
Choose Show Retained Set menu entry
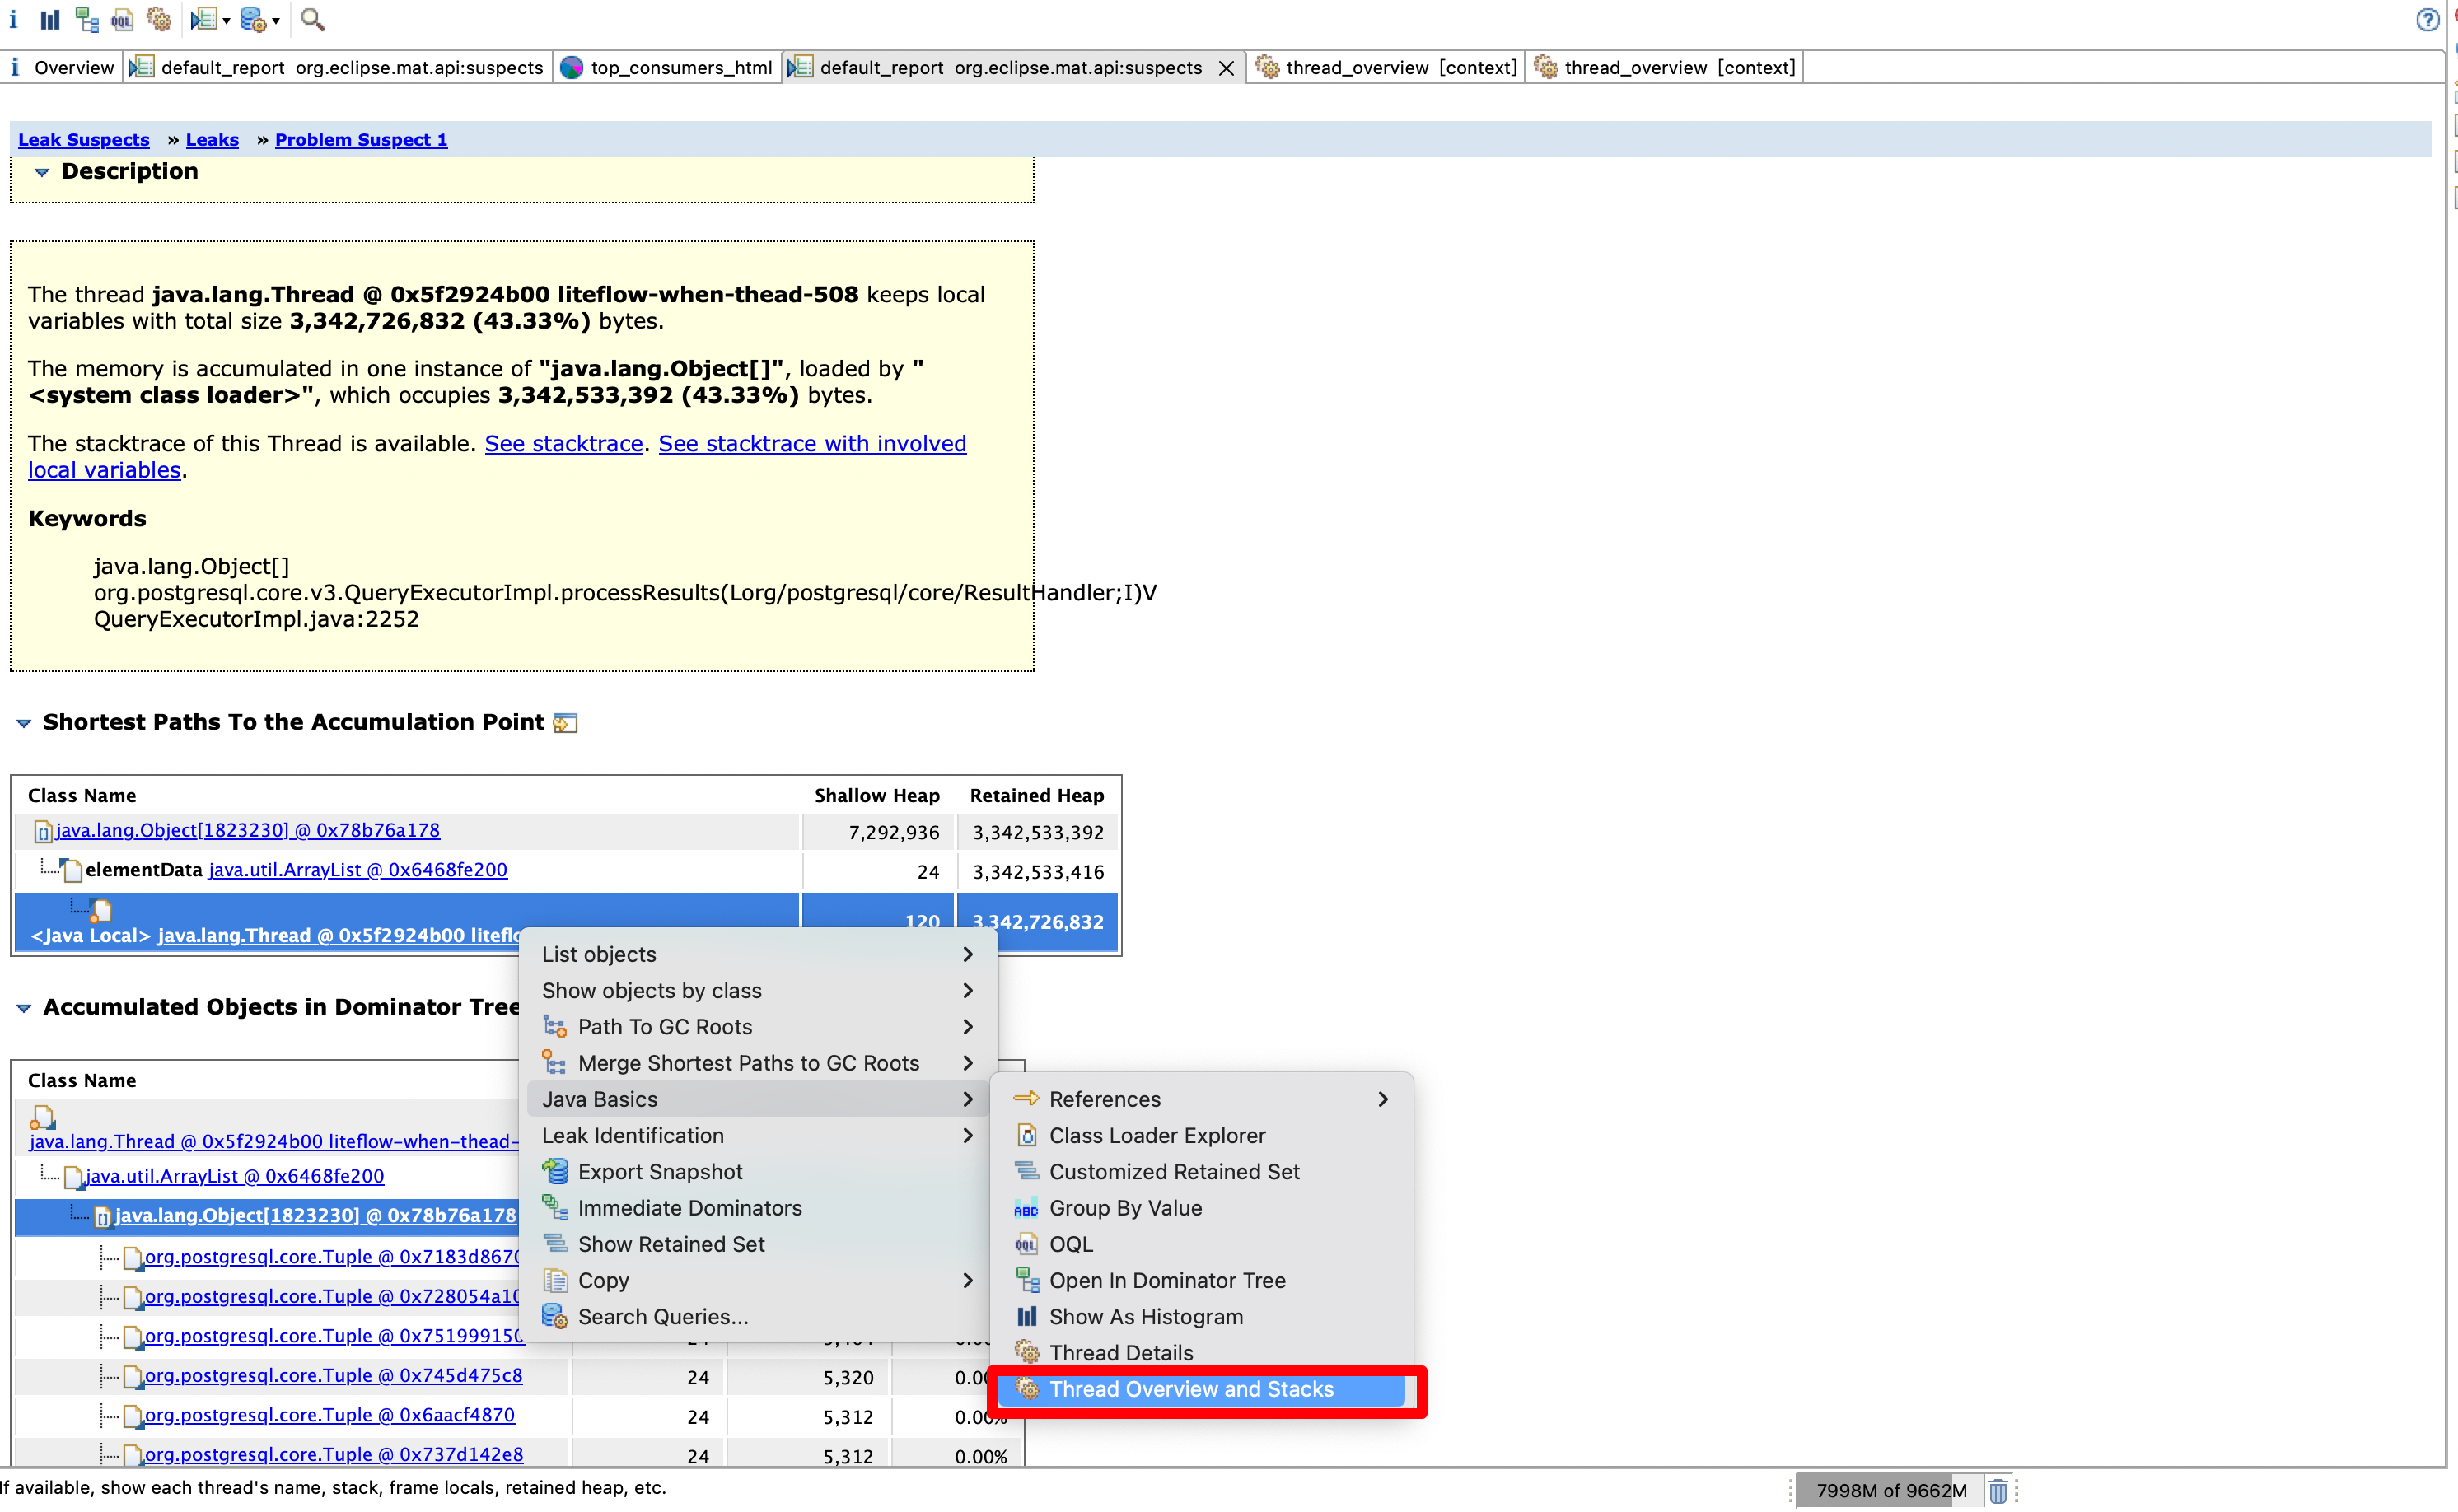pos(757,1245)
